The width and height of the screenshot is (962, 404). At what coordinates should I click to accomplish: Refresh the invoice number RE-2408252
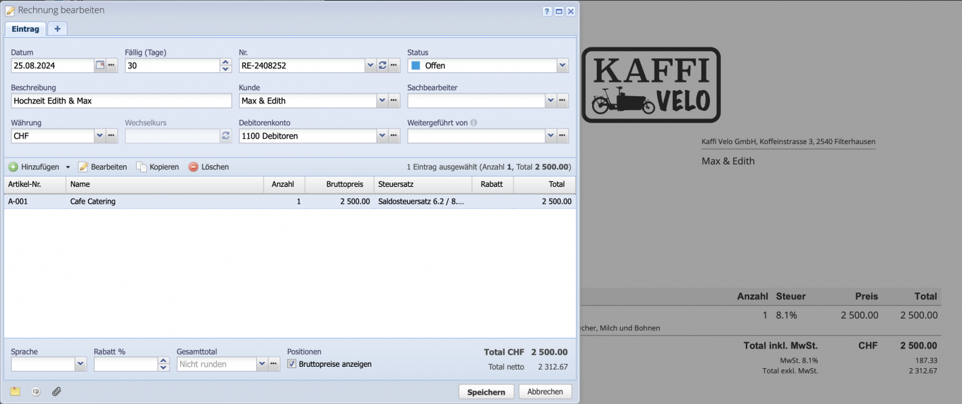pos(382,65)
